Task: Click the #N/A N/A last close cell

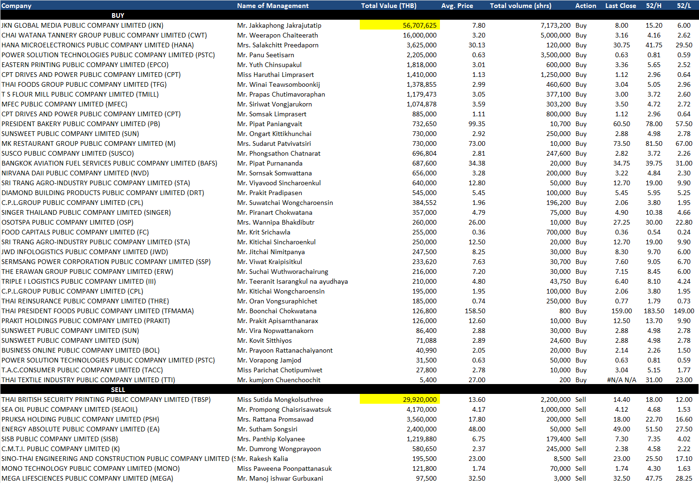Action: pyautogui.click(x=621, y=380)
